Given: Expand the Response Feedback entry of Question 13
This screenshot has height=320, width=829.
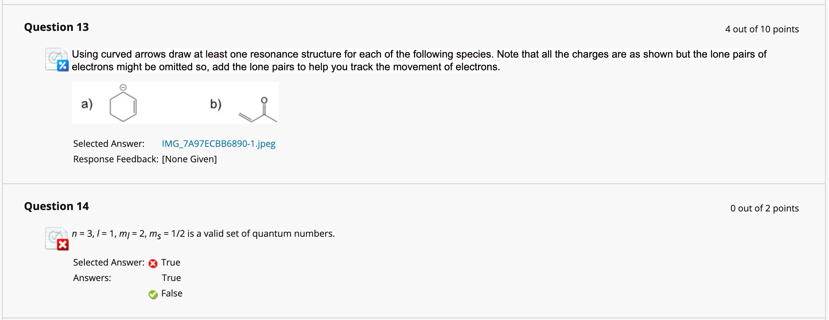Looking at the screenshot, I should [x=145, y=159].
